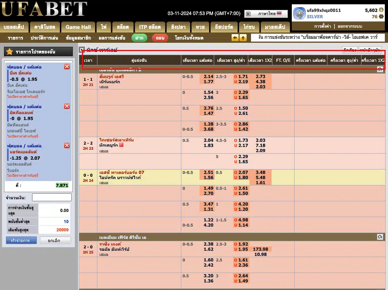388x290 pixels.
Task: Click the ทำรายการ submit bet button
Action: tap(21, 240)
